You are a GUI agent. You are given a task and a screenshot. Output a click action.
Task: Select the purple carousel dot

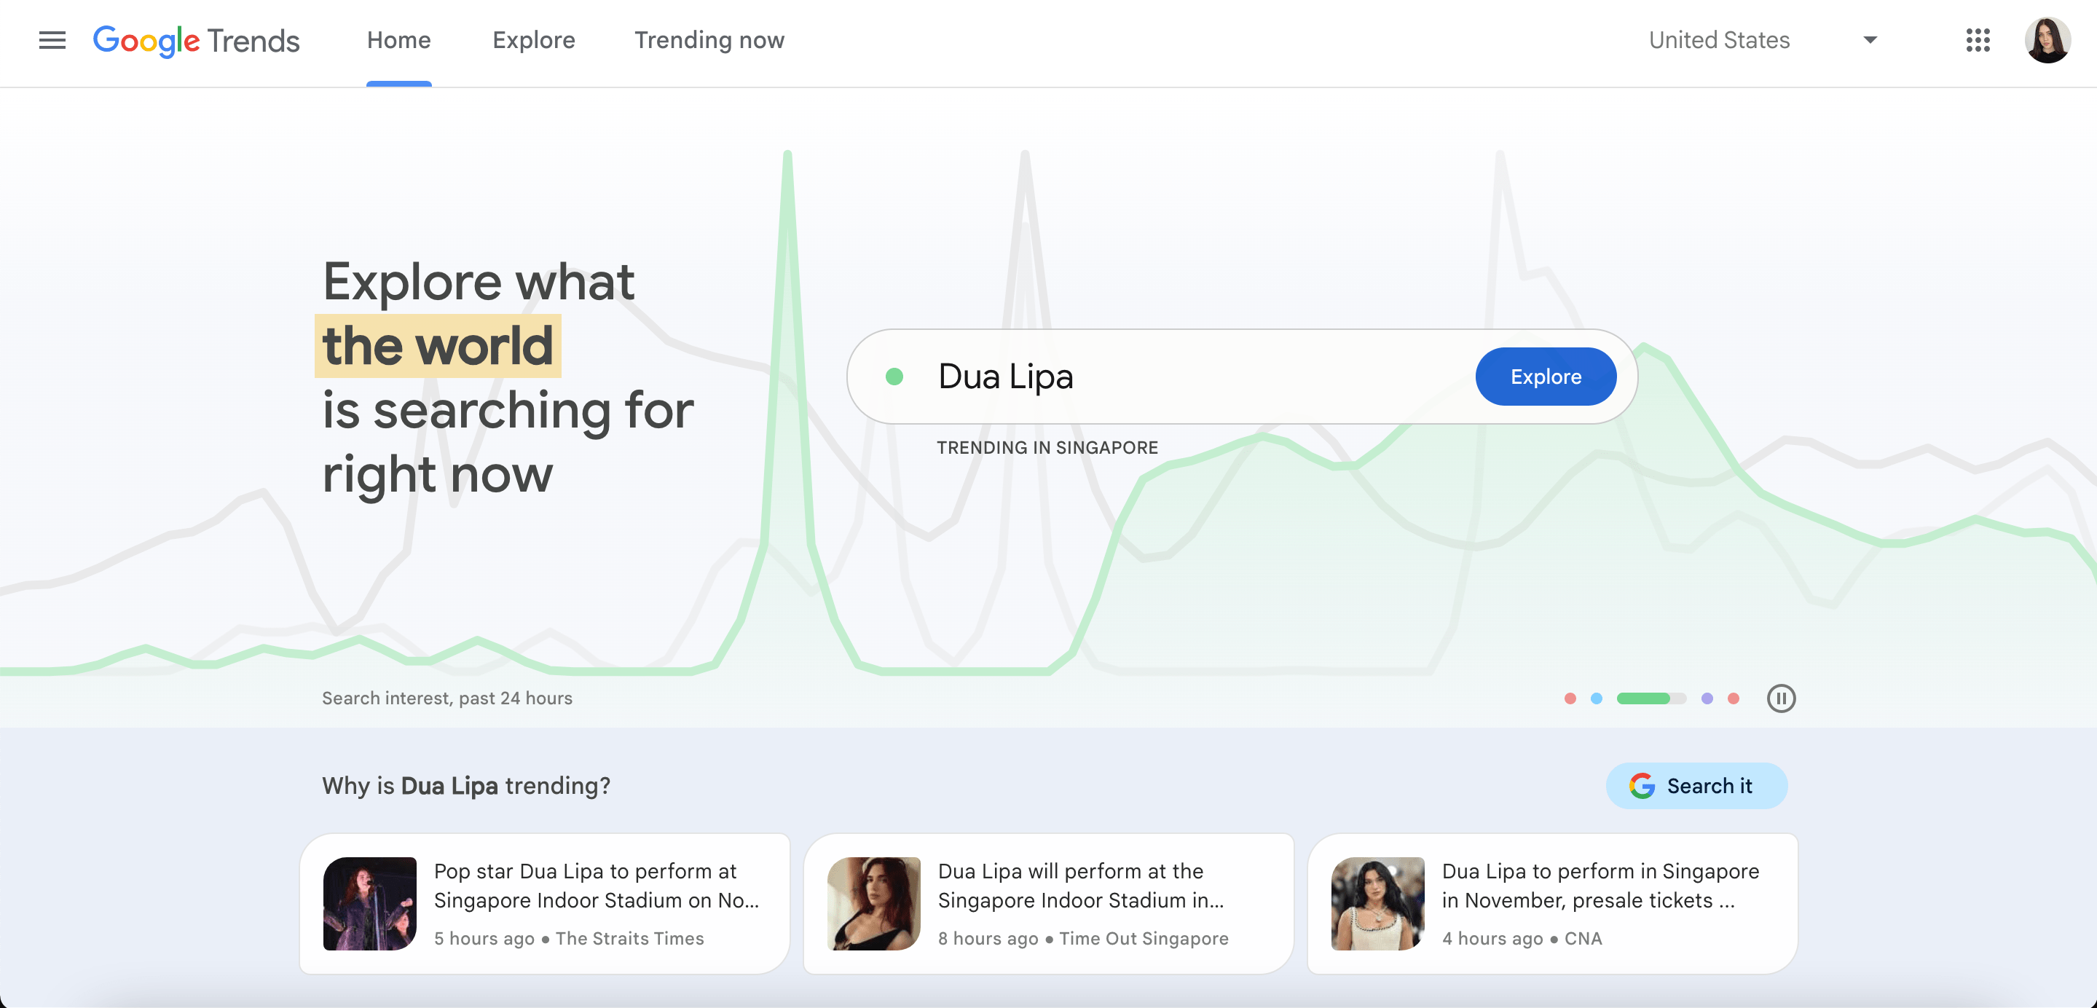[x=1707, y=698]
